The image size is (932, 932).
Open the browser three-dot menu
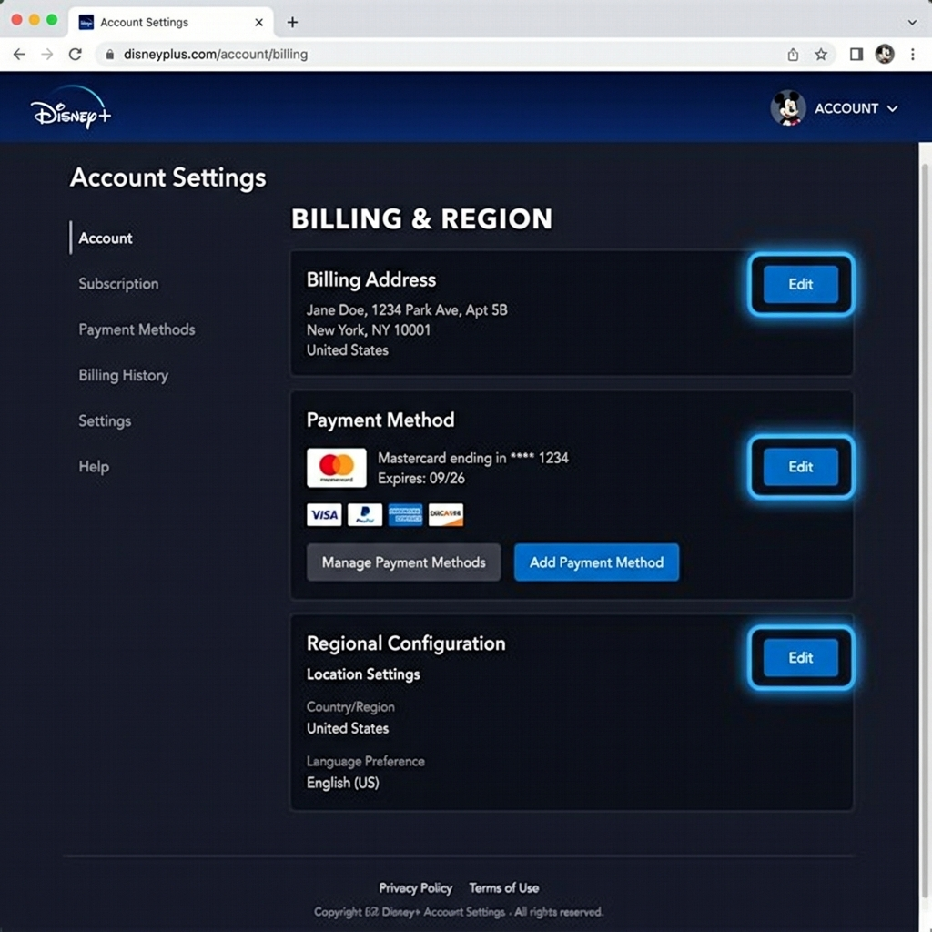click(x=912, y=54)
